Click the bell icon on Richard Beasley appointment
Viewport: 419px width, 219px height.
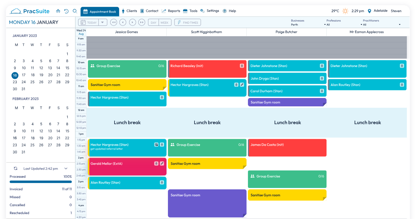pyautogui.click(x=242, y=66)
